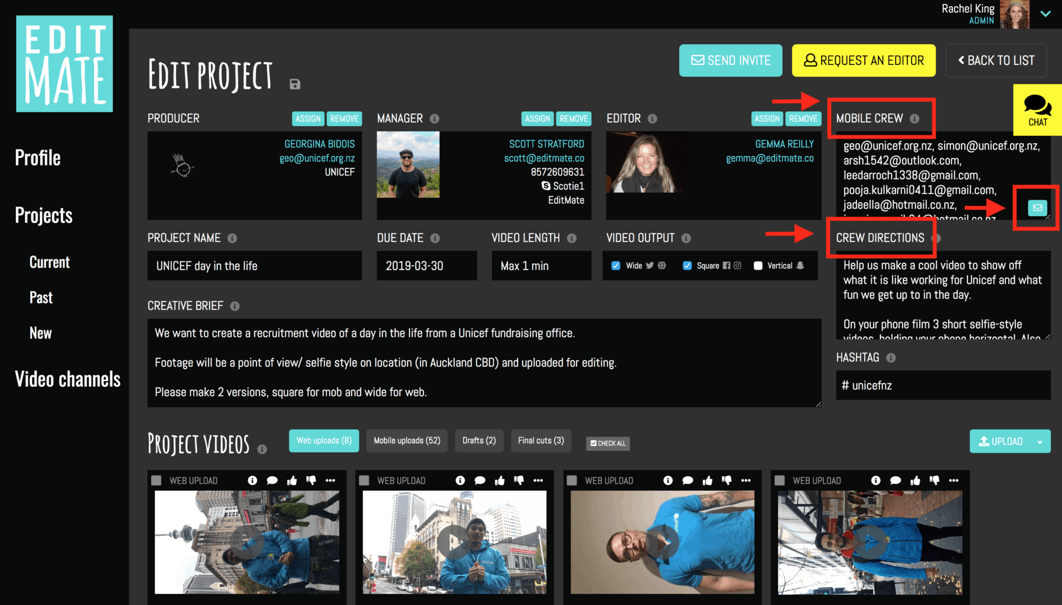1062x605 pixels.
Task: Uncheck the Wide video output checkbox
Action: click(x=615, y=266)
